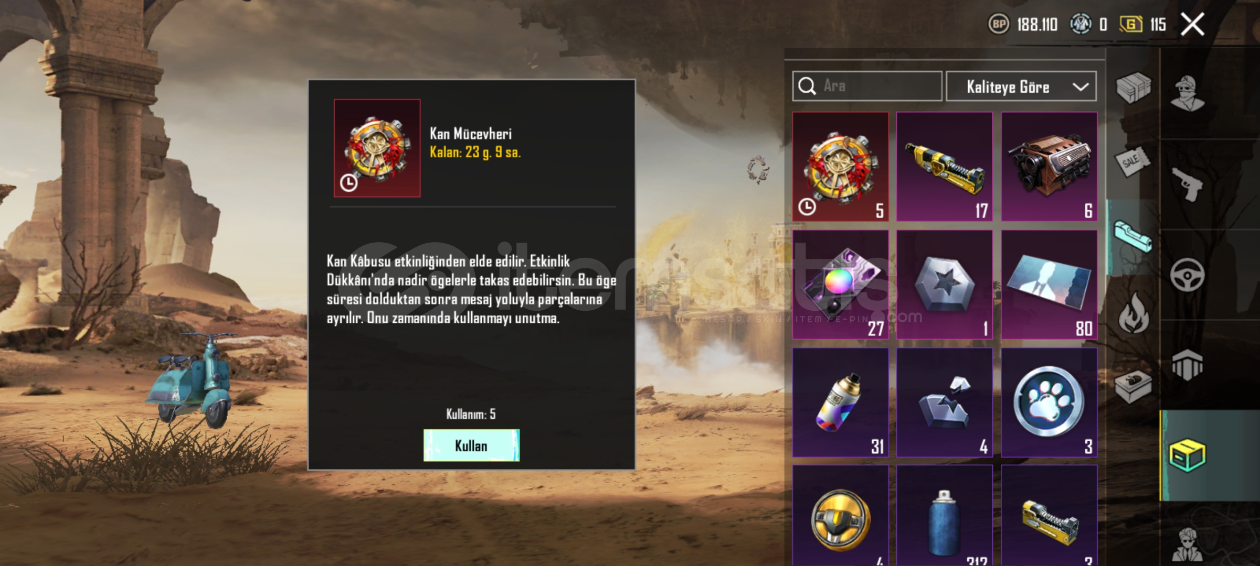
Task: Select the rainbow paint card item
Action: point(840,285)
